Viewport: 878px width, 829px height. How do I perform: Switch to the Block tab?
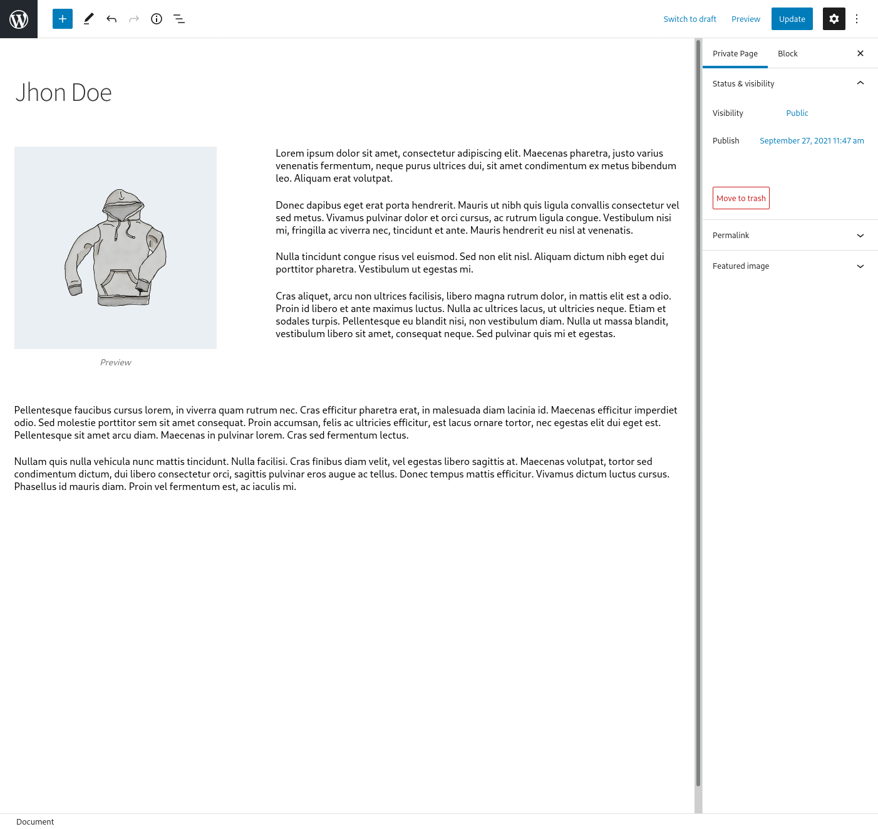click(787, 53)
